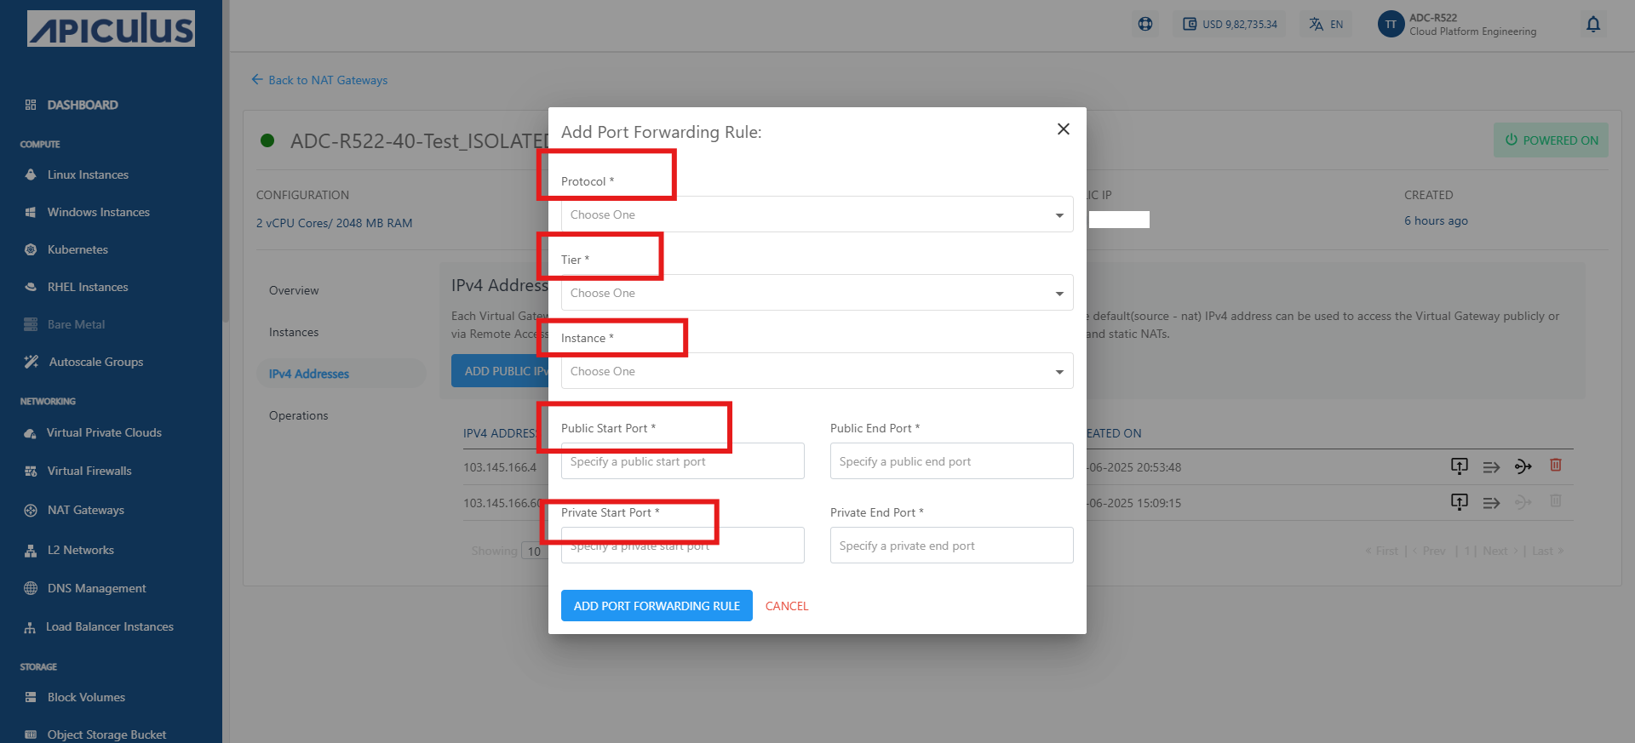Image resolution: width=1635 pixels, height=743 pixels.
Task: Open Kubernetes in the sidebar
Action: tap(77, 249)
